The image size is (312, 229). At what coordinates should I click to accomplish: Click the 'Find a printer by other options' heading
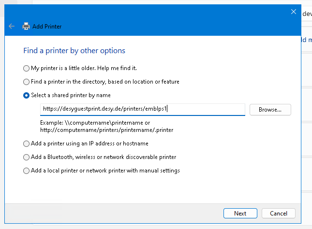click(74, 51)
